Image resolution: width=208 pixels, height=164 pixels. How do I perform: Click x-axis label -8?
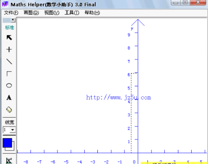pos(26,162)
